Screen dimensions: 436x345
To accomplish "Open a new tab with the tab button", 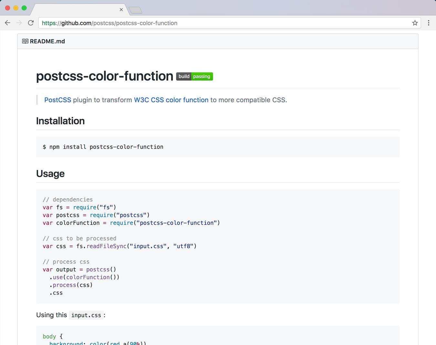I will coord(135,10).
